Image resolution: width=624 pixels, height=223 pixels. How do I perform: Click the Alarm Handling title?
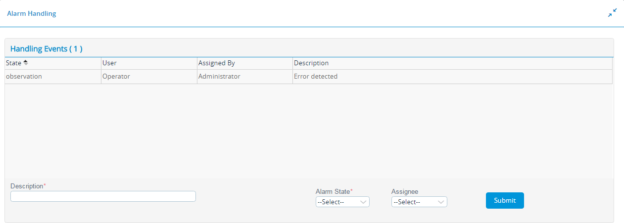pyautogui.click(x=31, y=13)
